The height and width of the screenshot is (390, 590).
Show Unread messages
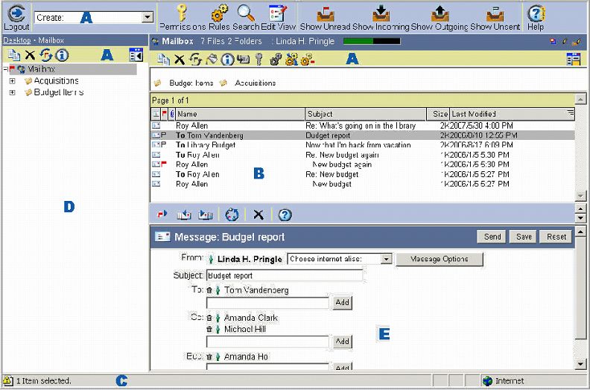[x=325, y=13]
